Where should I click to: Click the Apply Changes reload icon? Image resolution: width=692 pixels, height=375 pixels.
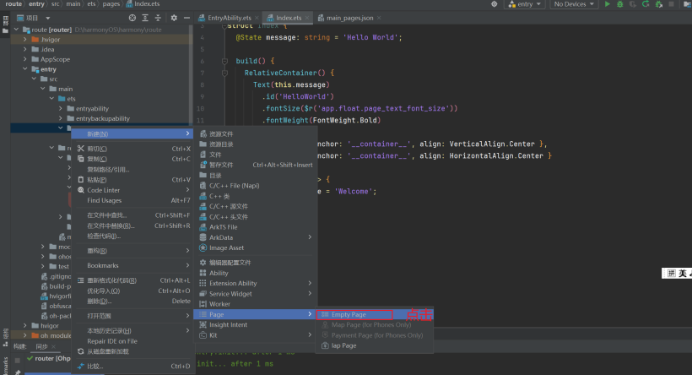coord(646,4)
